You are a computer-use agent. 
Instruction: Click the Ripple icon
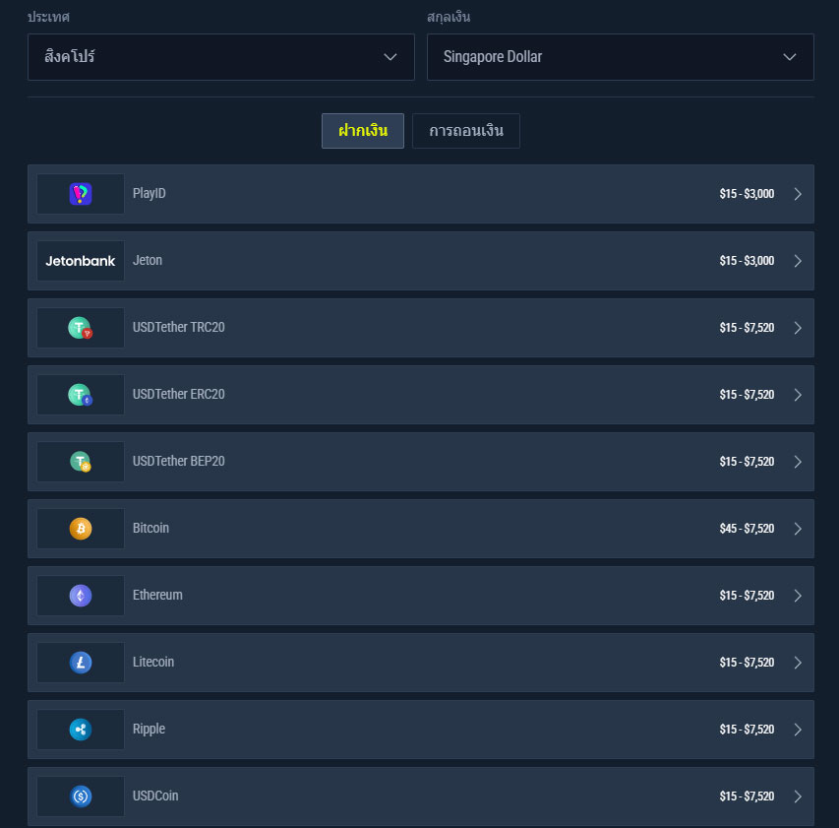coord(80,730)
